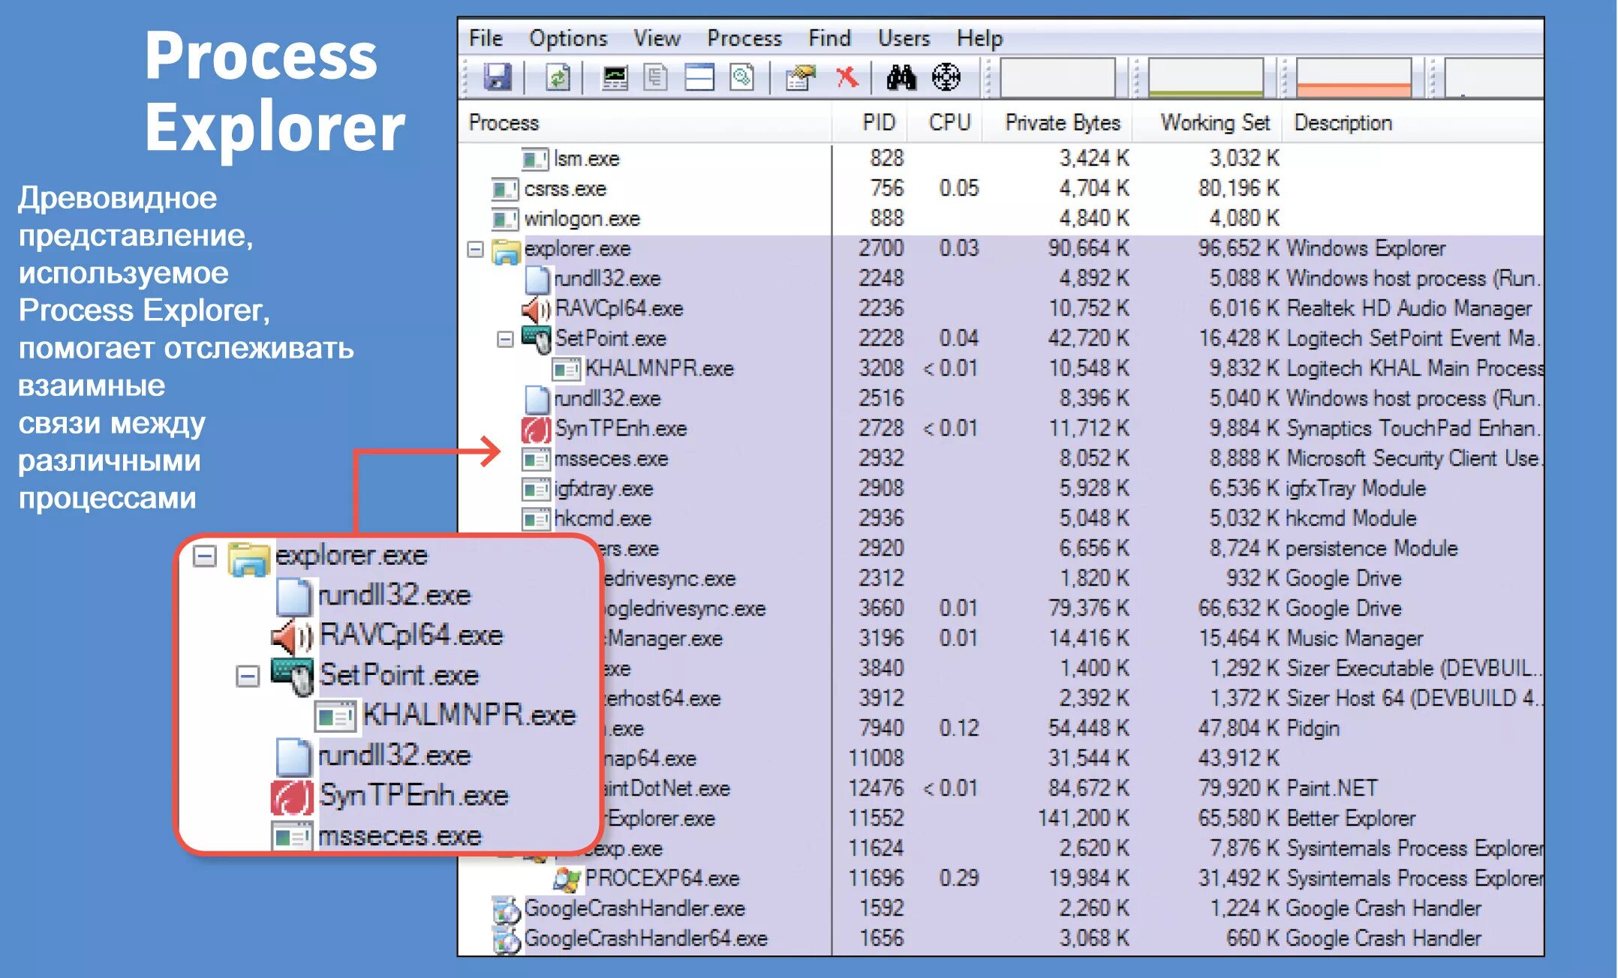This screenshot has height=978, width=1618.
Task: Click the explorer.exe folder icon
Action: tap(506, 250)
